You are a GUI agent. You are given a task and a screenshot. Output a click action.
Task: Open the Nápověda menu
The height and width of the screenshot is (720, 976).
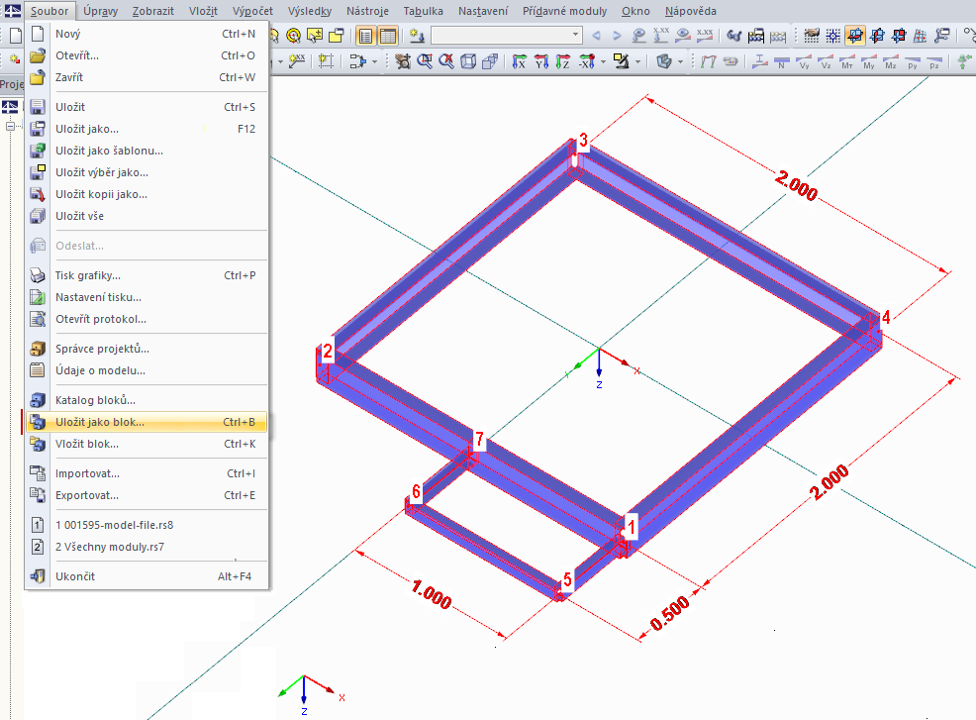pos(690,11)
